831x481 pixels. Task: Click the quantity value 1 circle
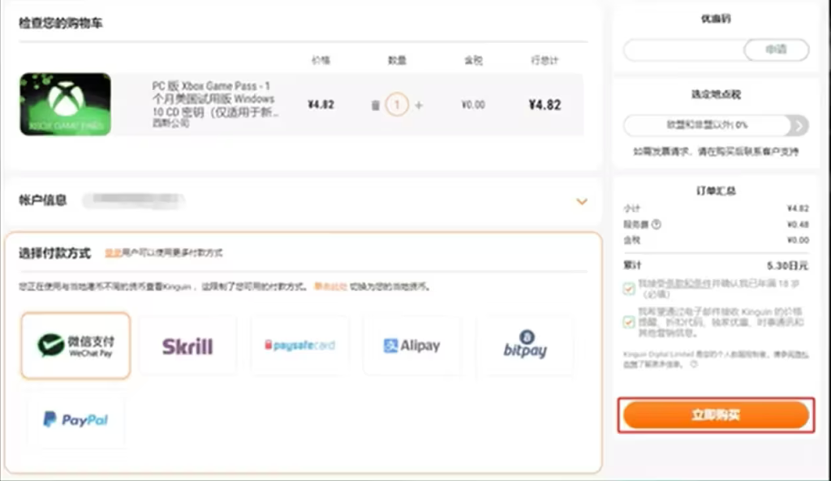tap(397, 105)
